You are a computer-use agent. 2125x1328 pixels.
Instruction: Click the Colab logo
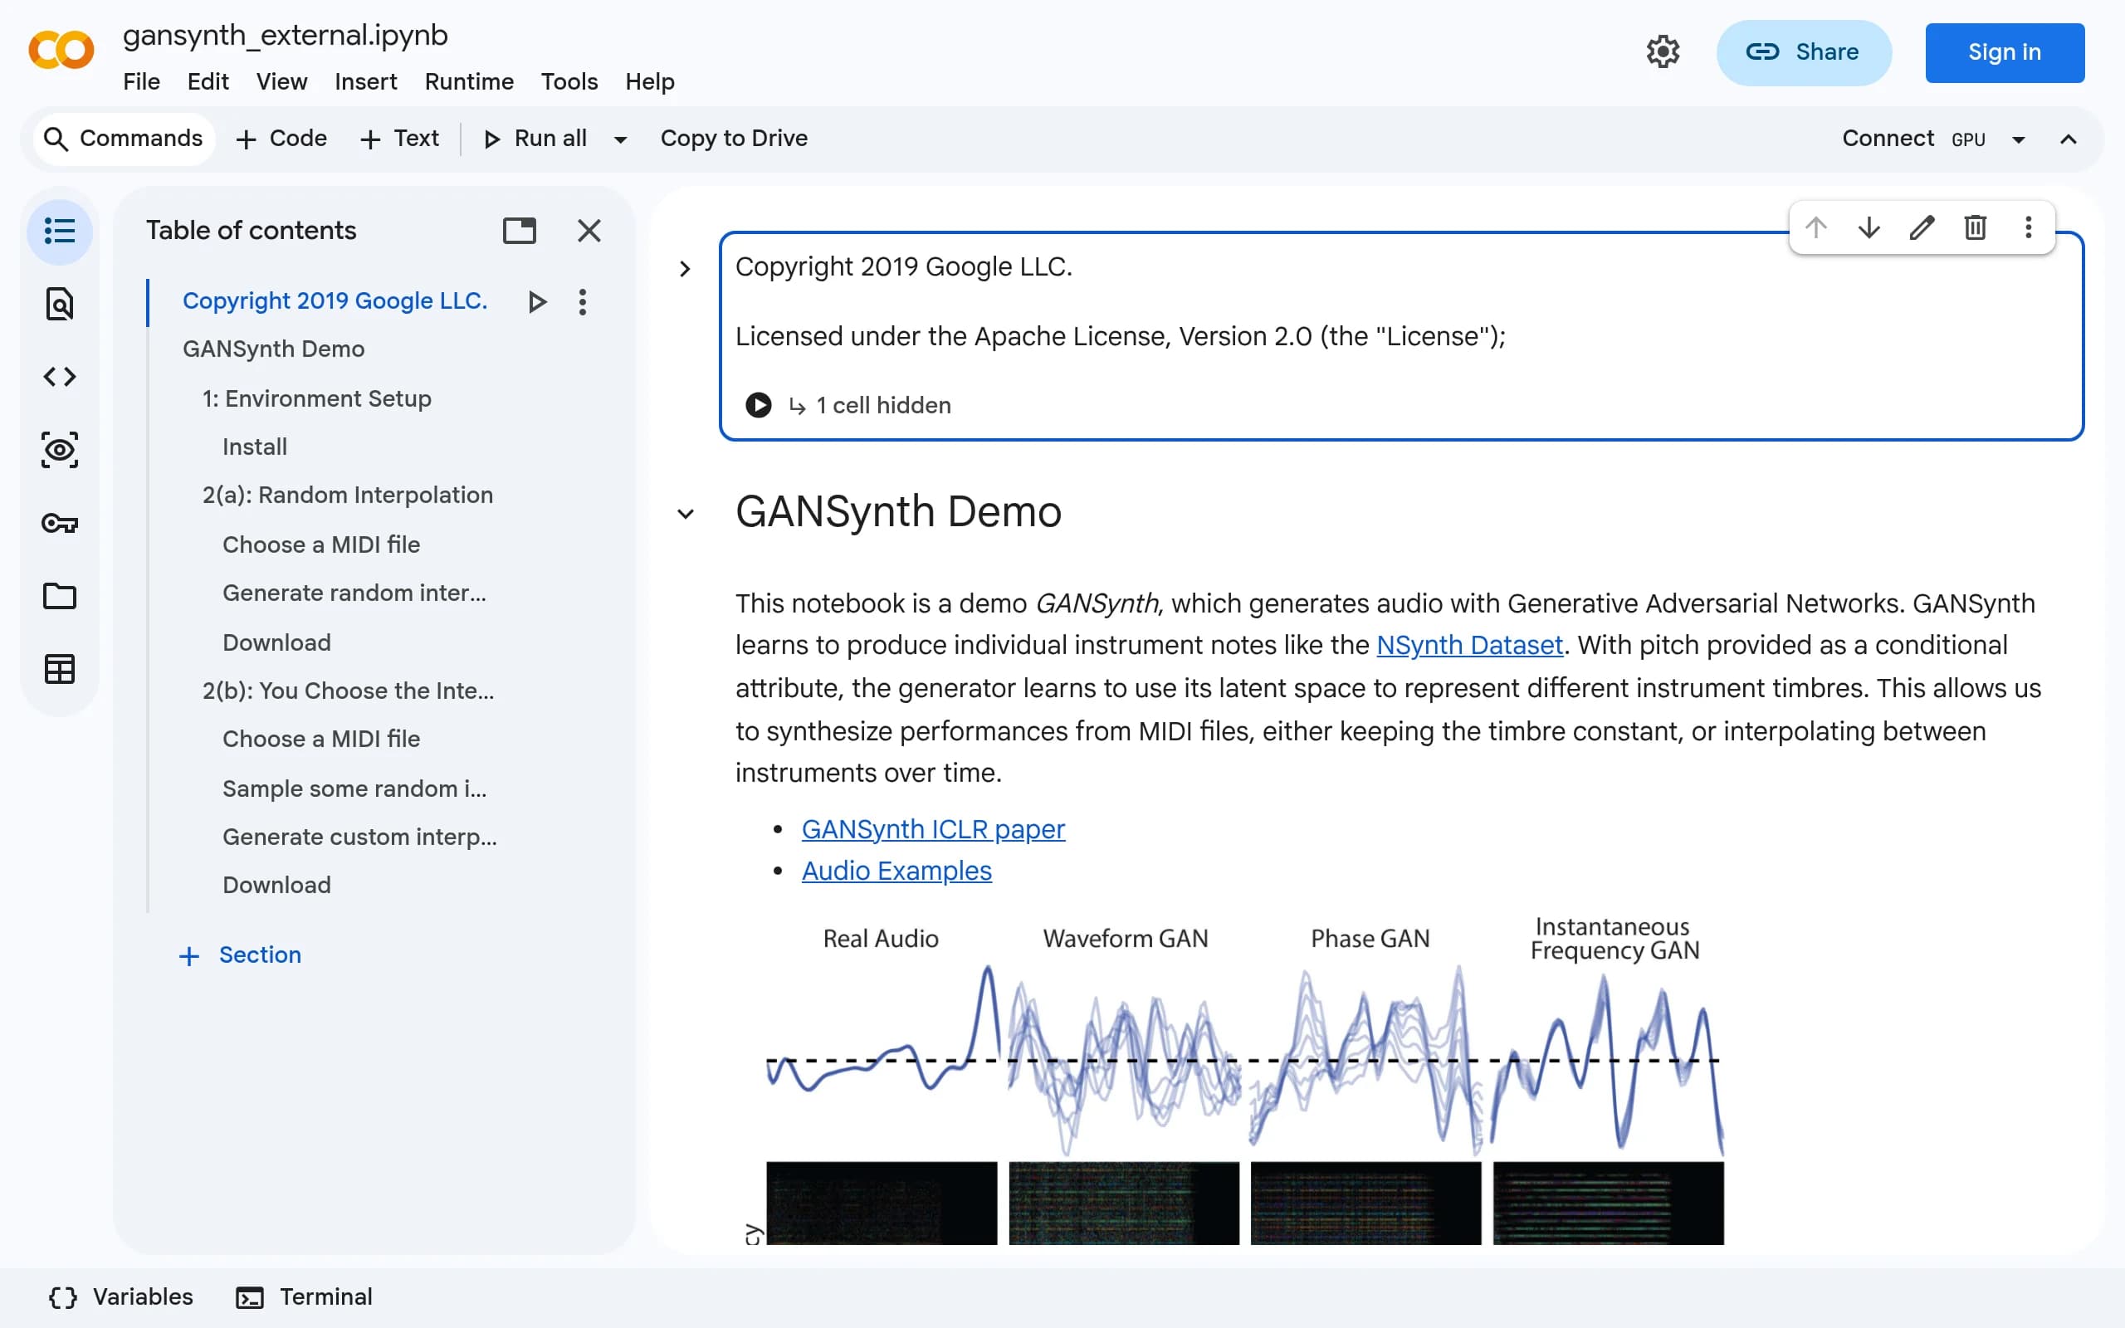(61, 50)
